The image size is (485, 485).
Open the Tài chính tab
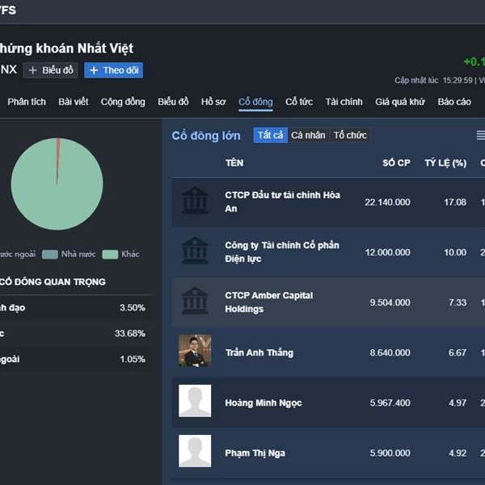(344, 102)
